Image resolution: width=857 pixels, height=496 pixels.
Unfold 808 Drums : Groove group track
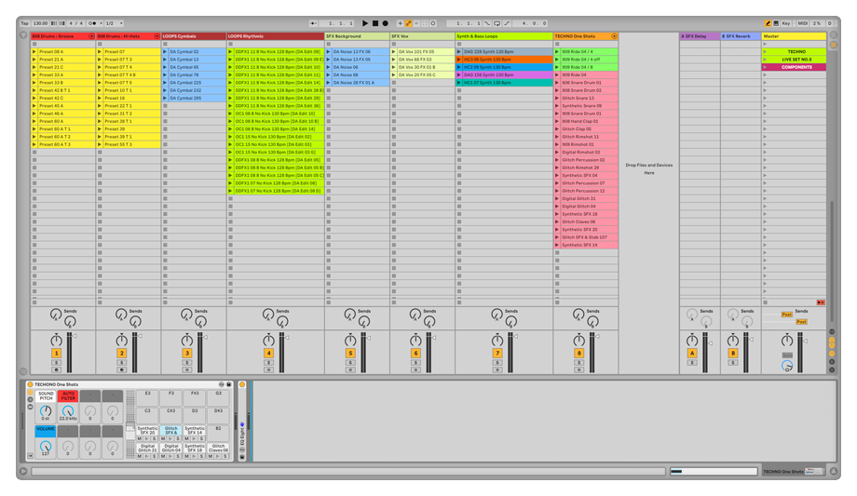pyautogui.click(x=91, y=36)
